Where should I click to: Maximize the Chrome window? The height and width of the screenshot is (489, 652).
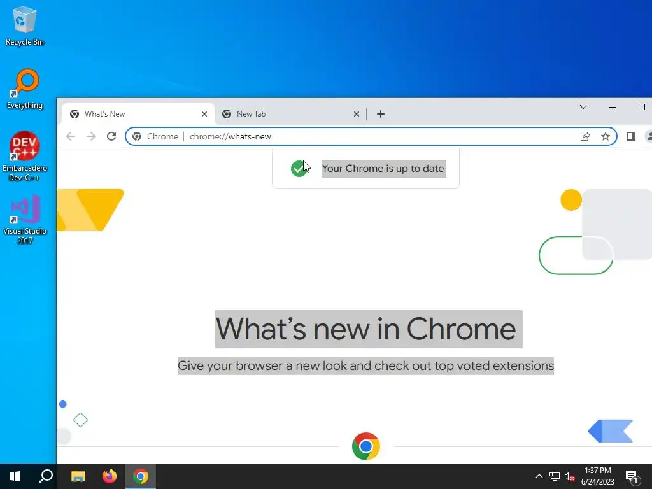click(x=641, y=107)
